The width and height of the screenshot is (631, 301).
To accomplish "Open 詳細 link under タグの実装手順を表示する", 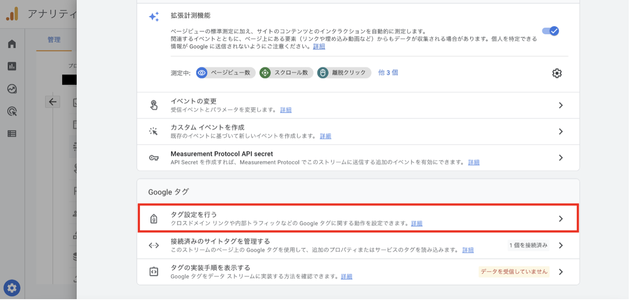I will coord(347,276).
